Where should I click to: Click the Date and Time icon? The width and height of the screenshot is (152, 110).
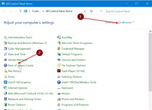6,54
